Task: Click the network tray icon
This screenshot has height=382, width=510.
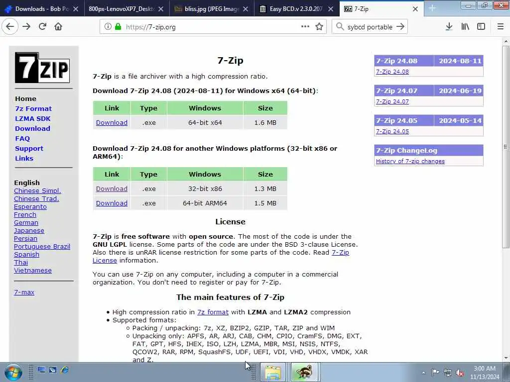Action: coord(448,373)
